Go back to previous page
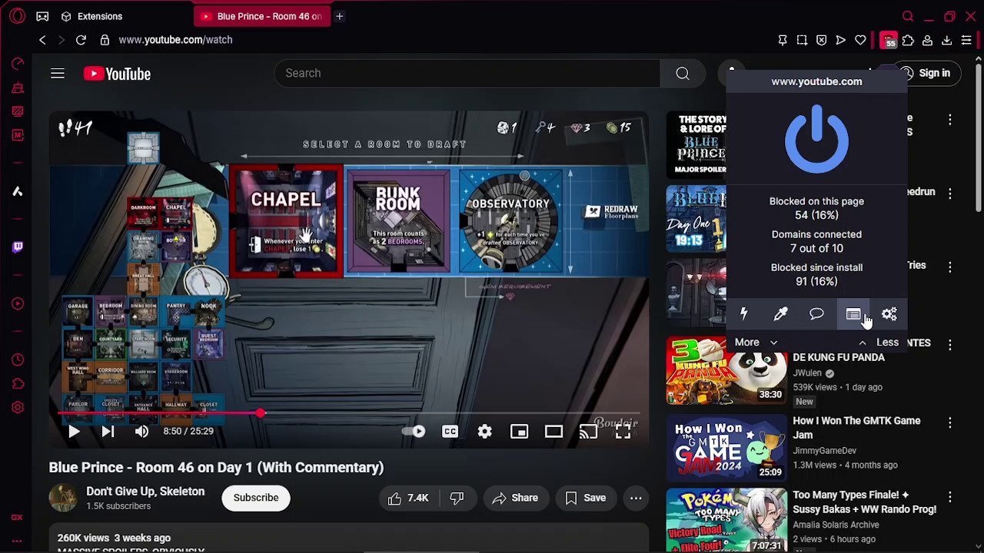Screen dimensions: 984x553 [42, 40]
